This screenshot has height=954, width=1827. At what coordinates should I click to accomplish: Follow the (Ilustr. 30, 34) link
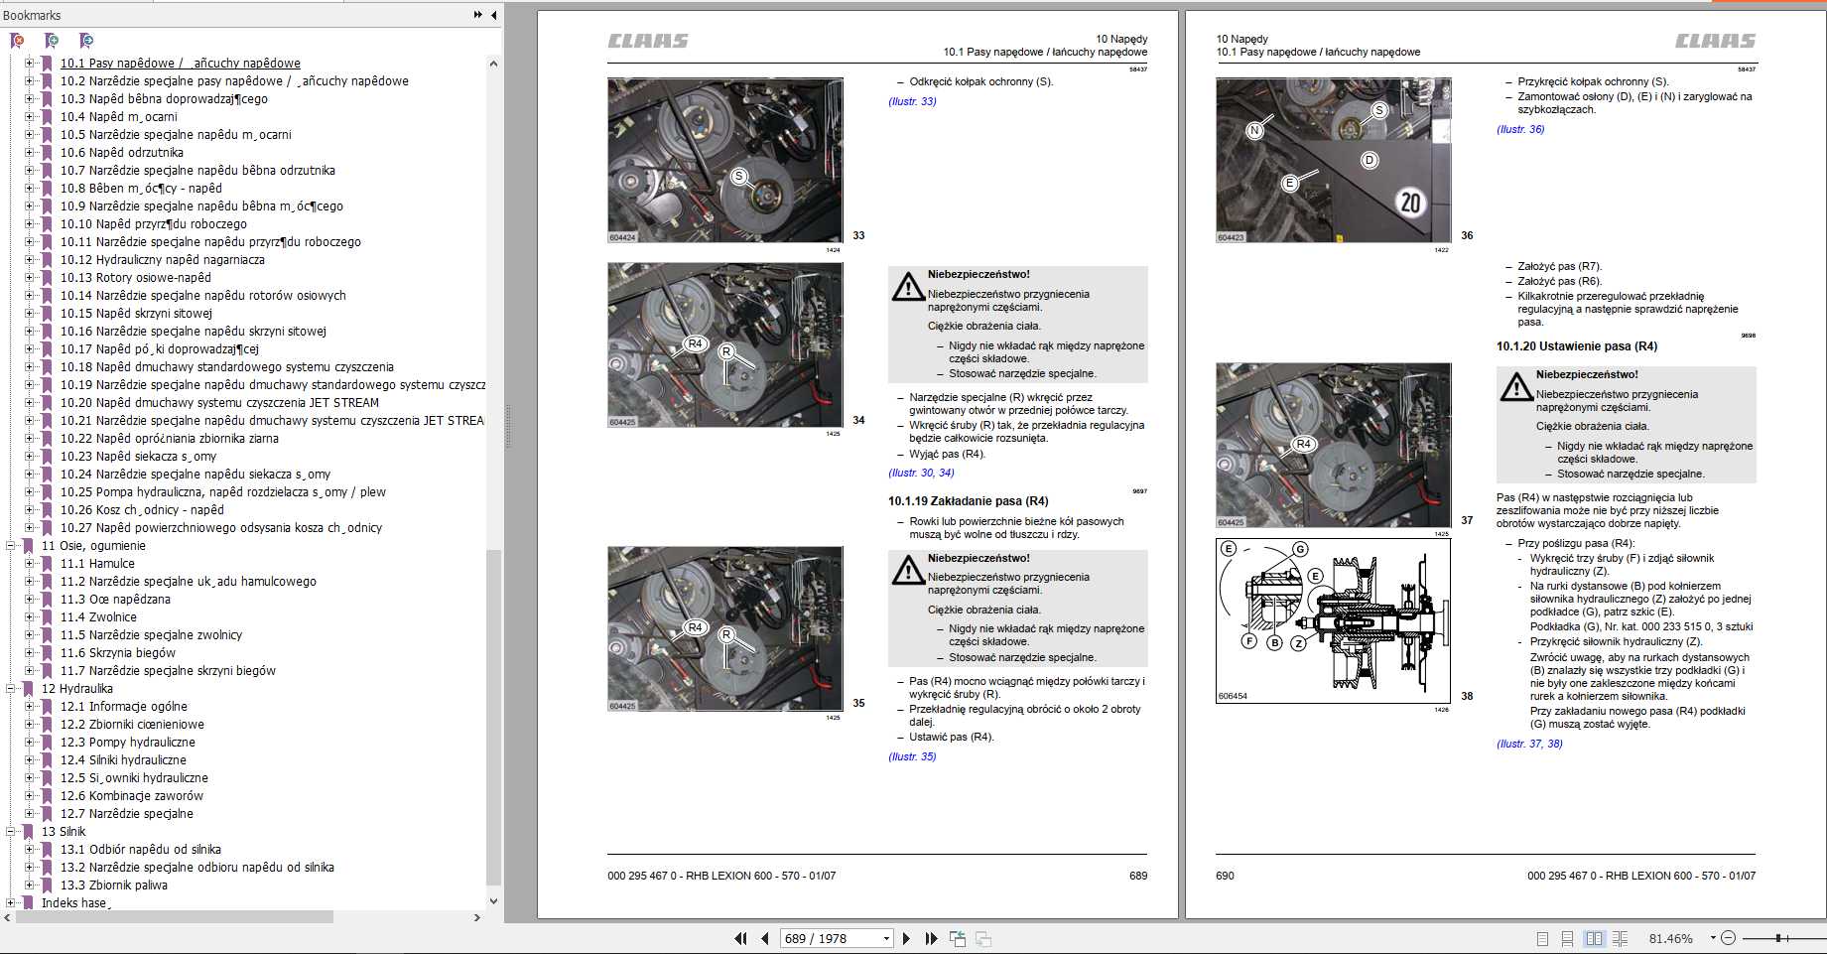coord(921,473)
